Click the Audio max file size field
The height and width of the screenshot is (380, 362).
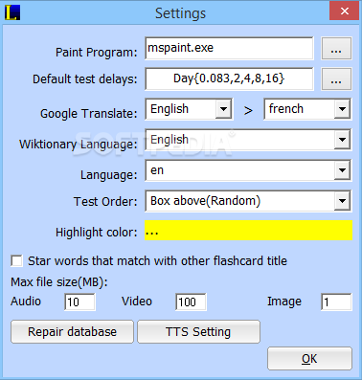coord(79,302)
